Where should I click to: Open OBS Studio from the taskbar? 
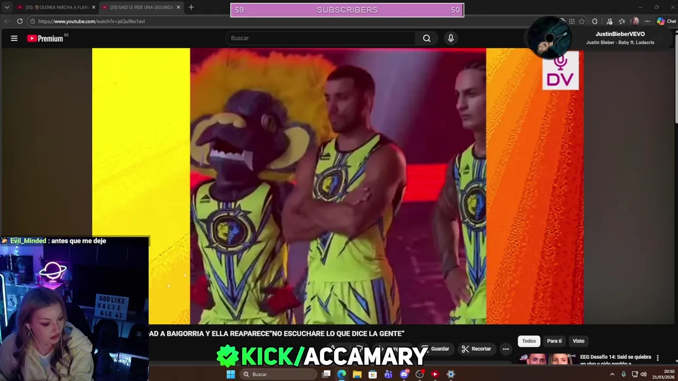coord(420,374)
